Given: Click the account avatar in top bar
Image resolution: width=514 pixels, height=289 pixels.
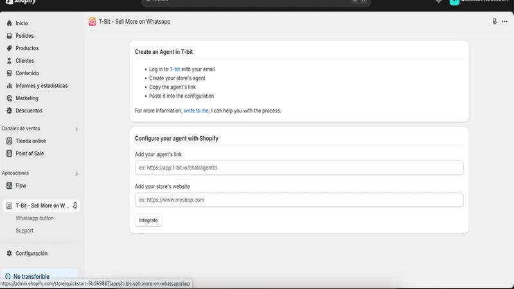Looking at the screenshot, I should tap(454, 2).
